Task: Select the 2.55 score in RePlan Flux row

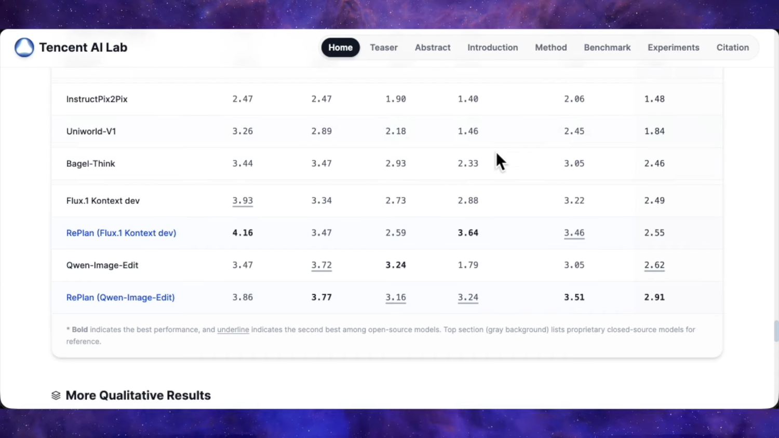Action: pos(654,233)
